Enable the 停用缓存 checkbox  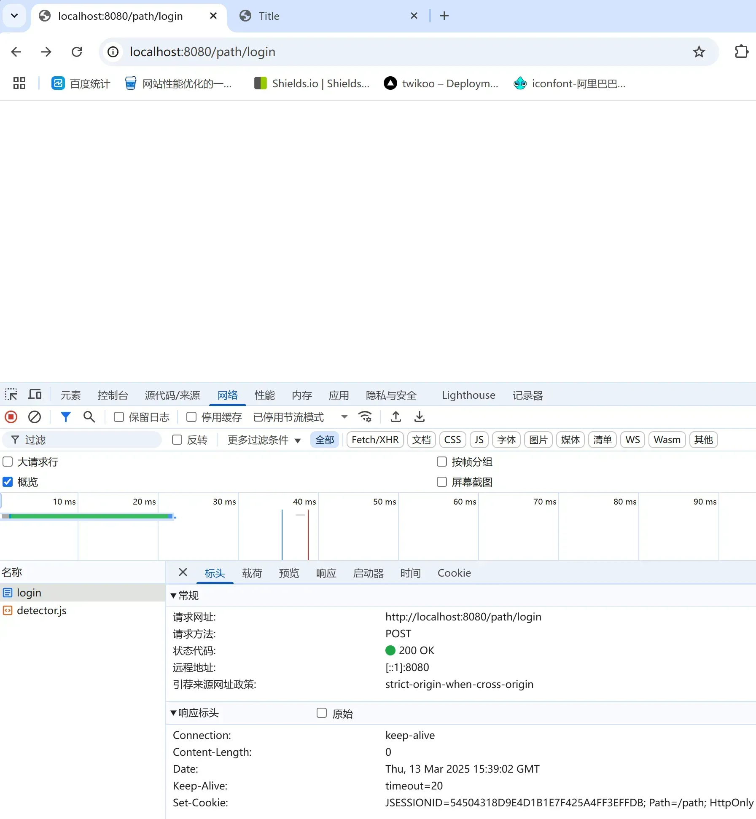[191, 417]
